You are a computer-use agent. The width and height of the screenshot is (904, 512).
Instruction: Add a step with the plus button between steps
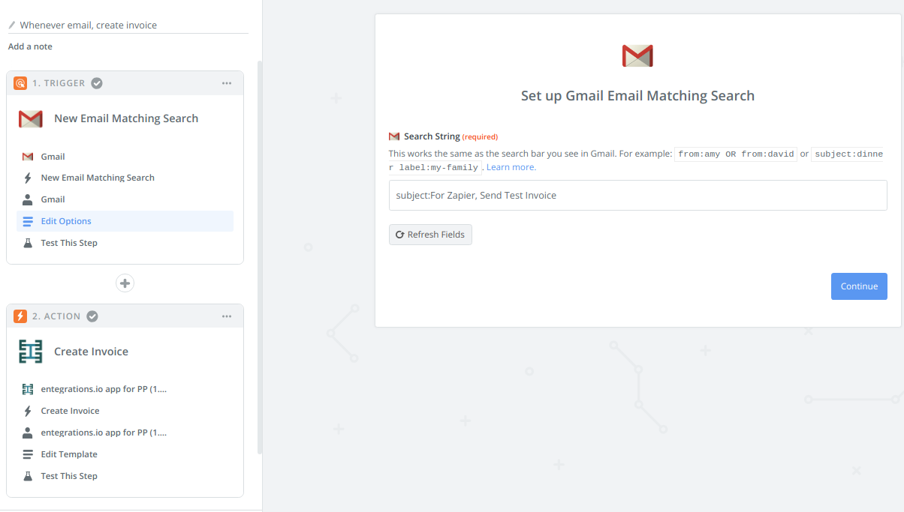pyautogui.click(x=125, y=283)
